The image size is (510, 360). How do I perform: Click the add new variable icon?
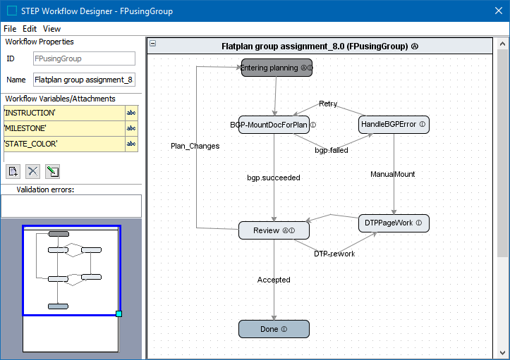pyautogui.click(x=13, y=171)
